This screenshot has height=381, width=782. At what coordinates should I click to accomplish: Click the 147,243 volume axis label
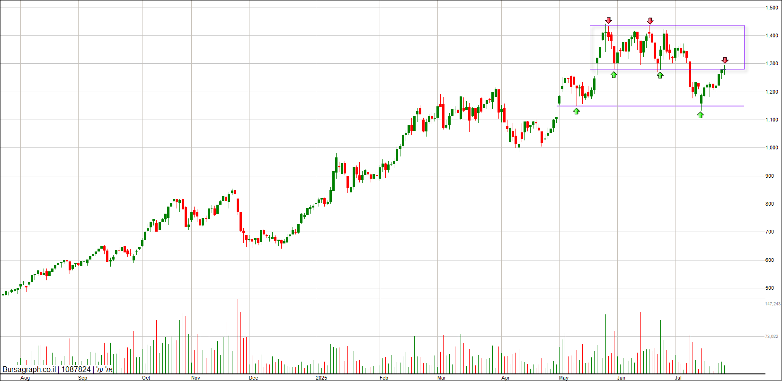(x=773, y=304)
